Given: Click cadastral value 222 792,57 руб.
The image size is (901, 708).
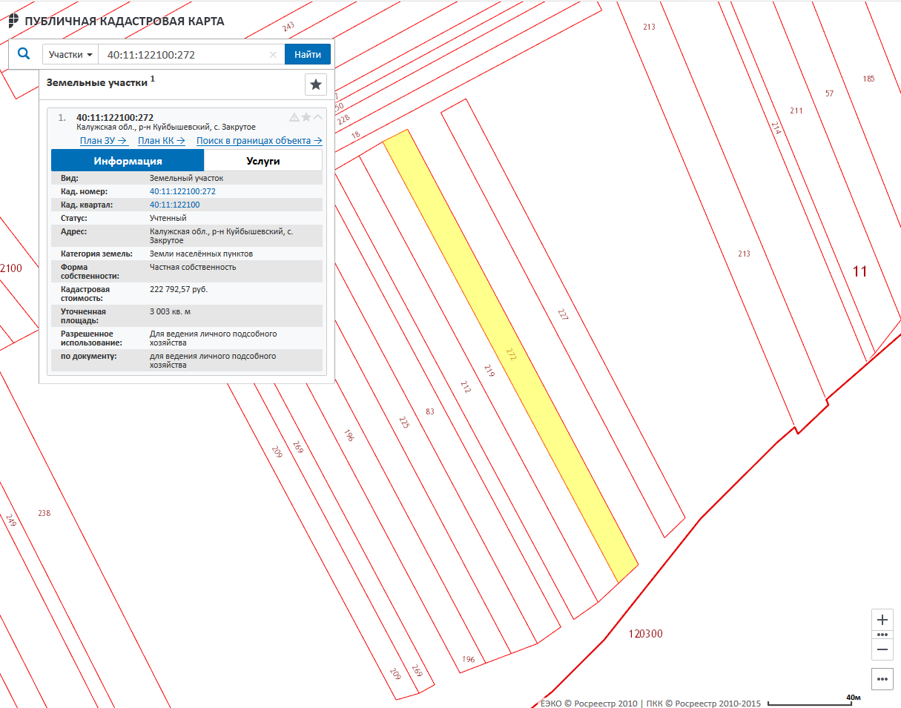Looking at the screenshot, I should [179, 289].
